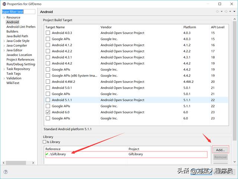
Task: Click the API Level column header
Action: (218, 27)
